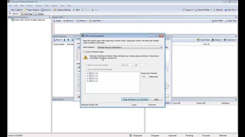Click Save Filter in Display Filter pane

pos(217,21)
